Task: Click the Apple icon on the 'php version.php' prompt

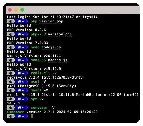Action: pos(10,21)
